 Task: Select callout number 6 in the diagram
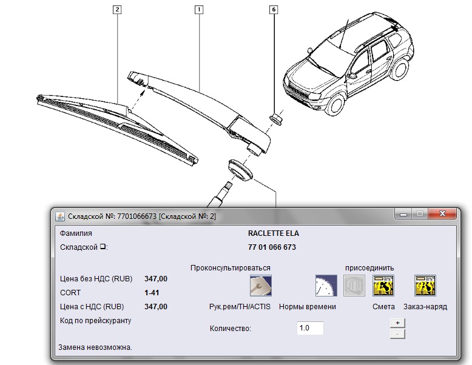(x=274, y=10)
